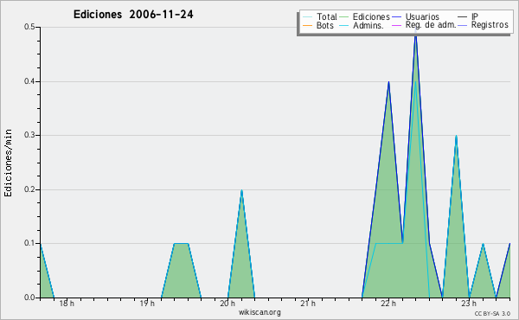Select the IP legend entry

468,16
